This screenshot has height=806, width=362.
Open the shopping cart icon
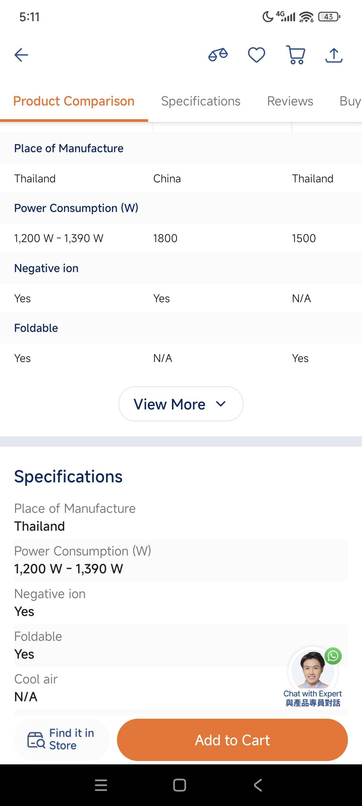click(x=296, y=55)
